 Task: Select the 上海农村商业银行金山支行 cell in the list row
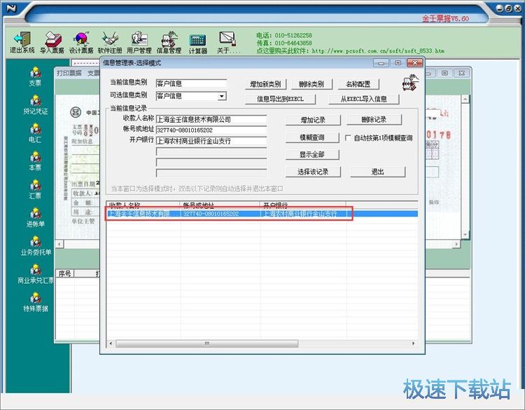click(303, 214)
